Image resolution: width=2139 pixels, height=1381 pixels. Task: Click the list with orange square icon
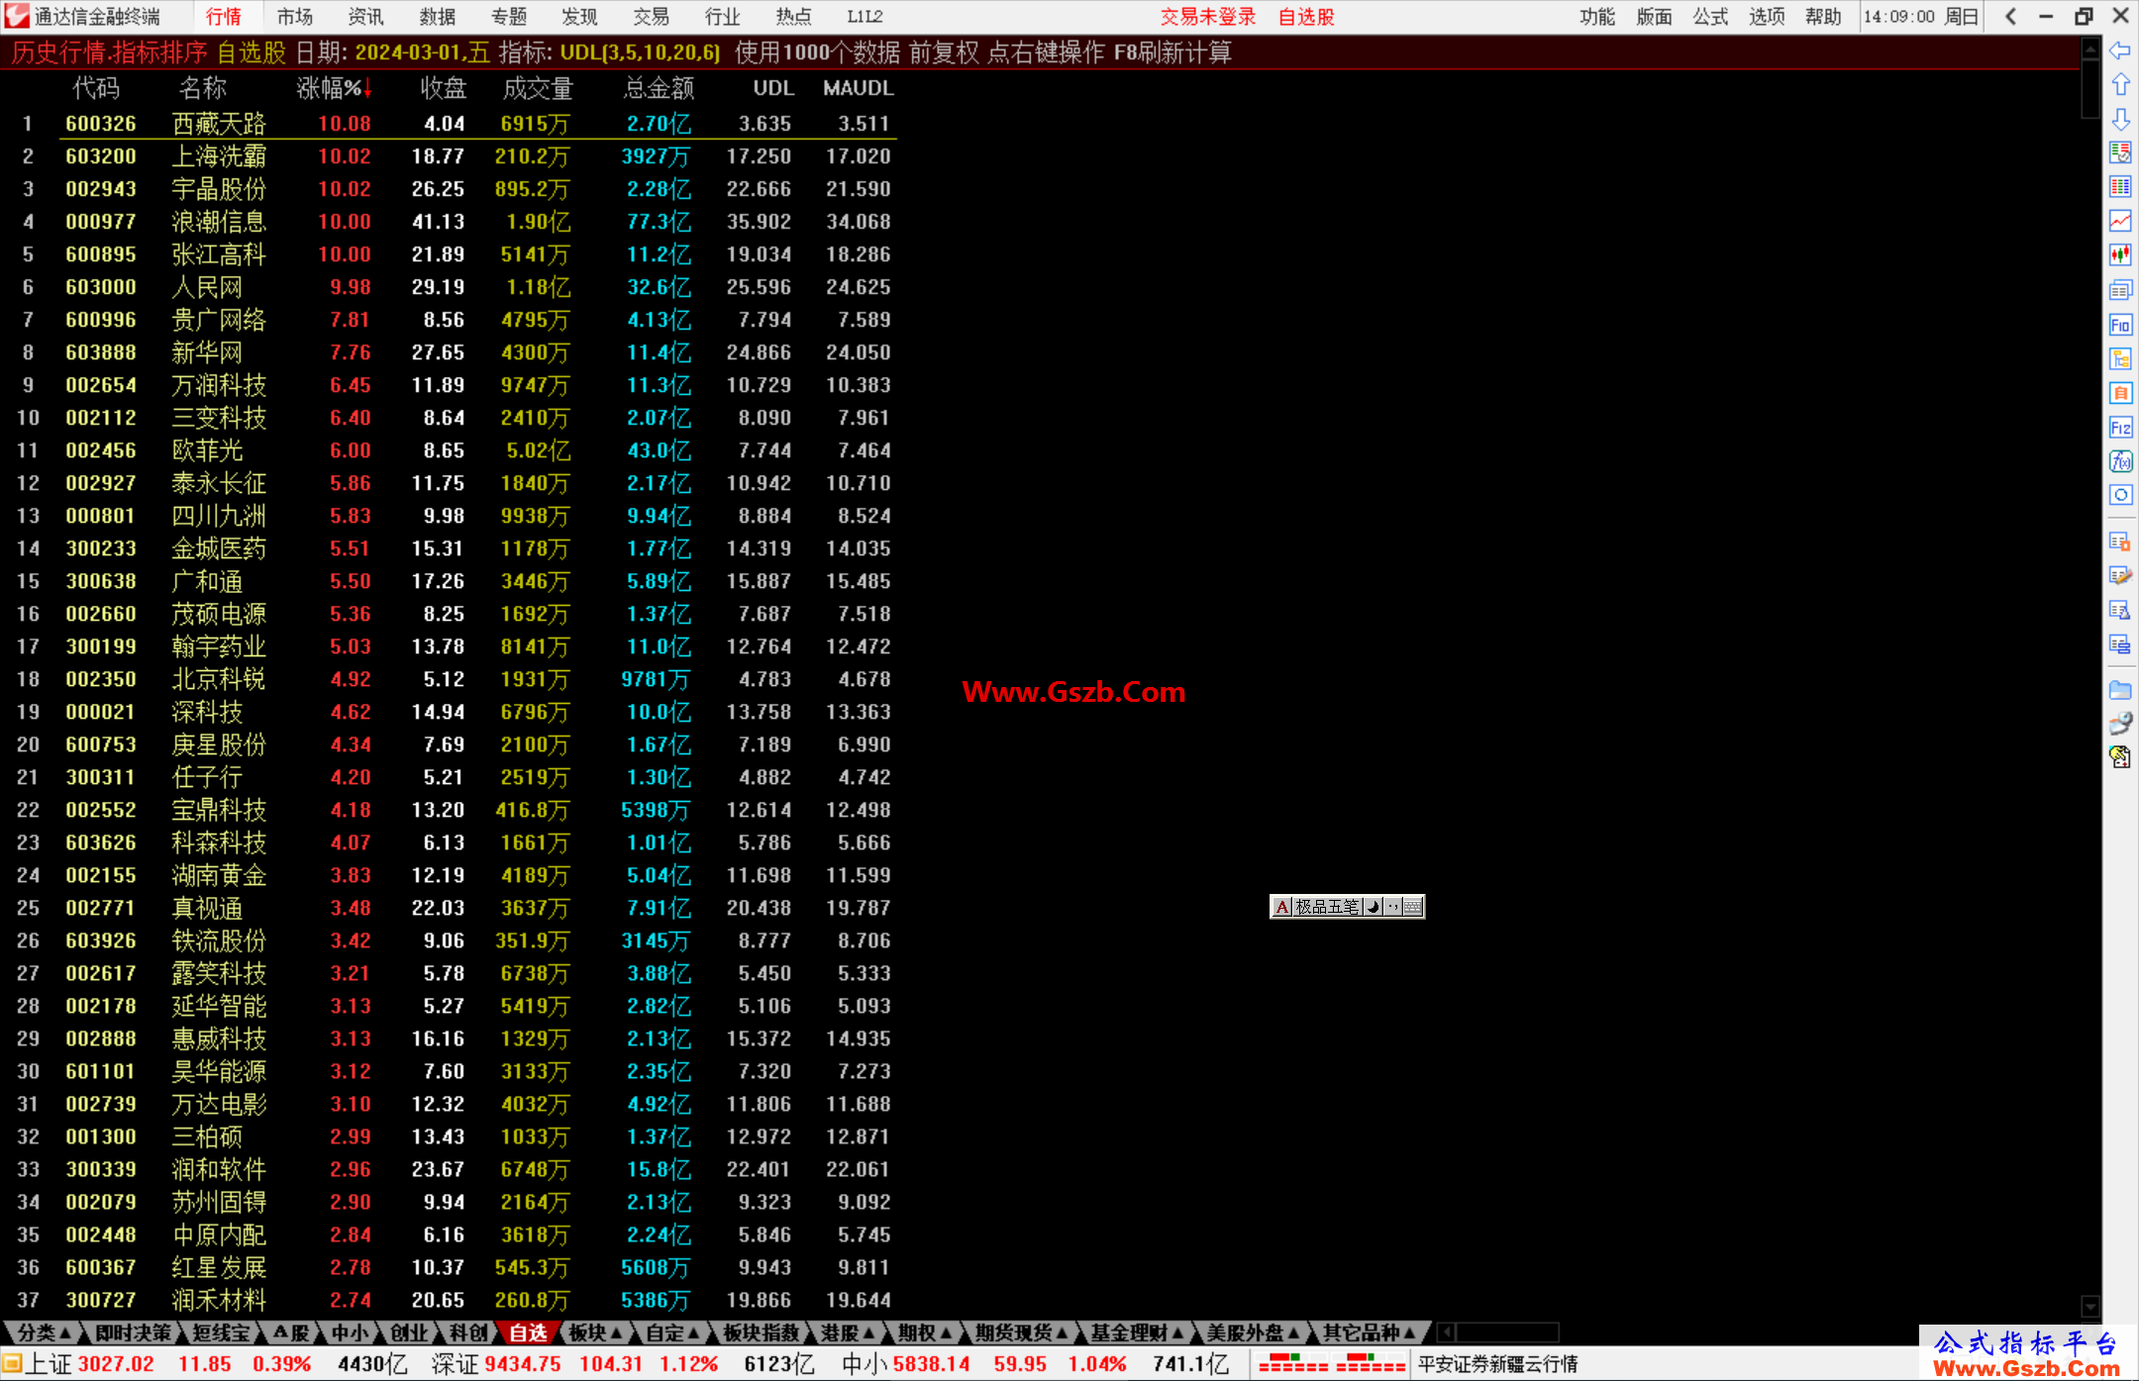[2120, 542]
